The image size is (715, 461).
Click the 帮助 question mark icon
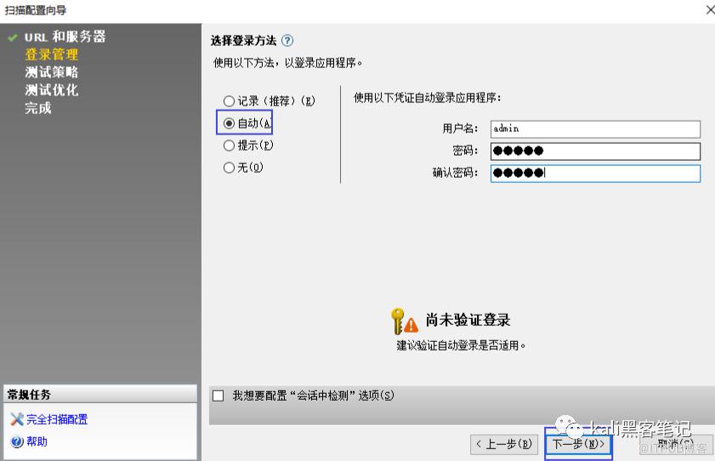coord(17,441)
